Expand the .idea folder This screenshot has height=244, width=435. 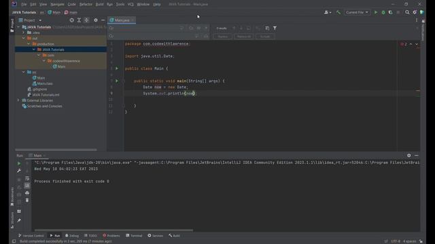(24, 33)
